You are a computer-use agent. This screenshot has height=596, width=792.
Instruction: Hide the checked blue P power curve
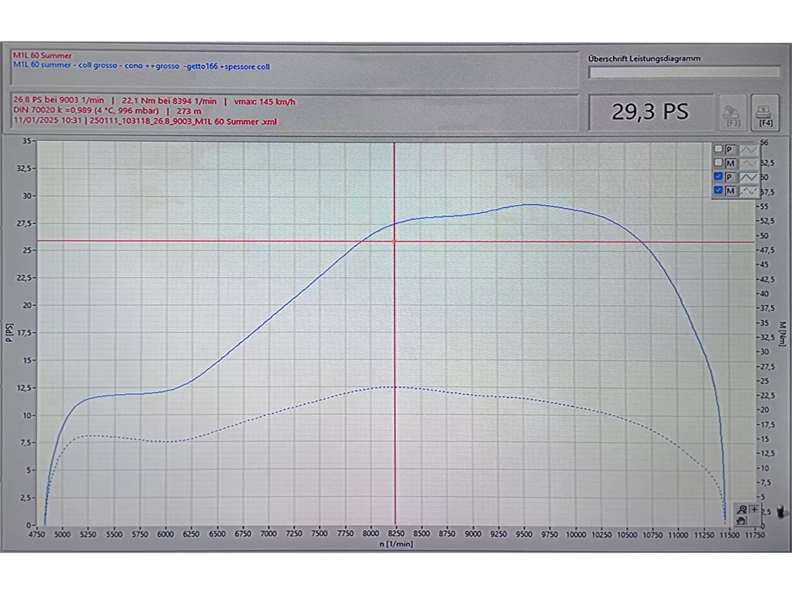pyautogui.click(x=718, y=177)
